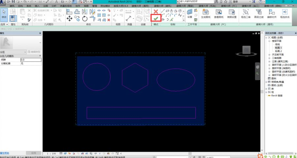The image size is (297, 158).
Task: Click the 应用 button in Properties
Action: tap(34, 153)
